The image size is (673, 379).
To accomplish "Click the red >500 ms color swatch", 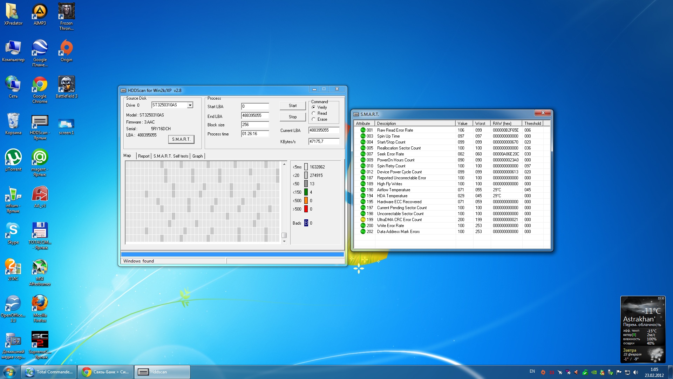I will click(x=306, y=209).
